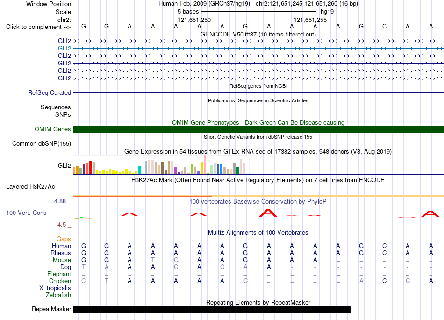444x320 pixels.
Task: Select the 'Elephant' alignment row label
Action: click(x=59, y=274)
